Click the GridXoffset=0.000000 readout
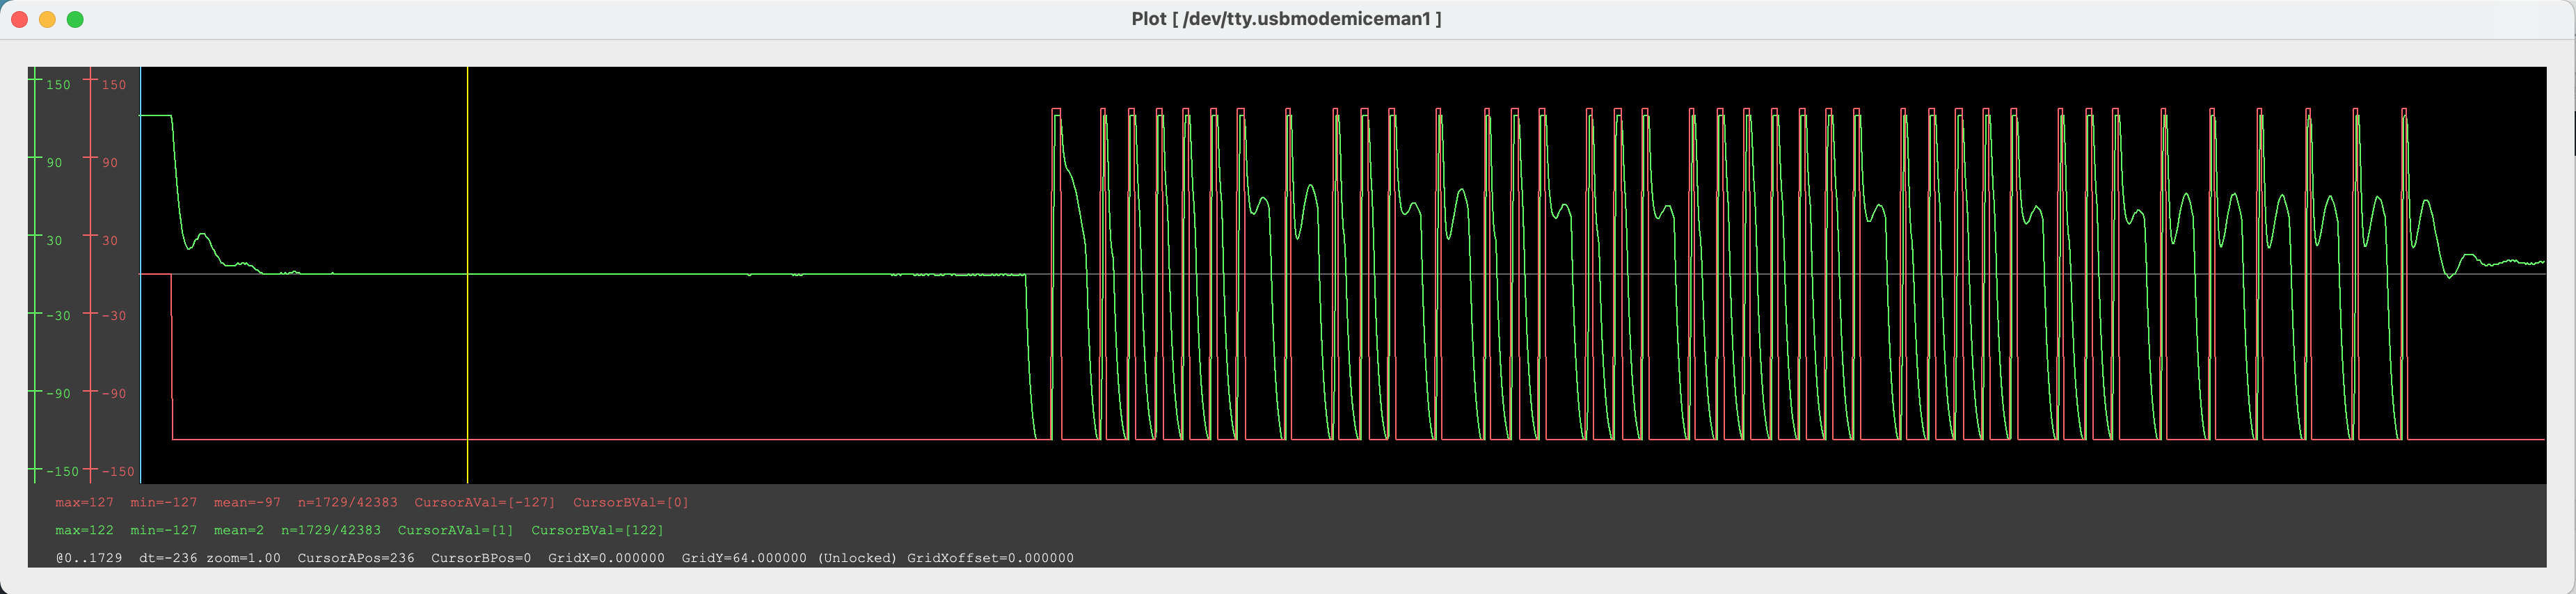Image resolution: width=2576 pixels, height=594 pixels. pyautogui.click(x=990, y=559)
